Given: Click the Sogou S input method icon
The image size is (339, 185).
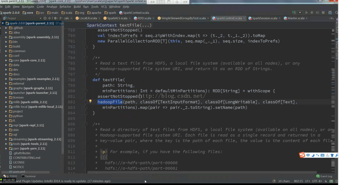Looking at the screenshot, I should 302,155.
